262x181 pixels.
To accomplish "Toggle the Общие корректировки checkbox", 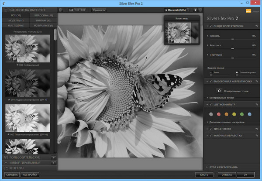I will tap(211, 26).
